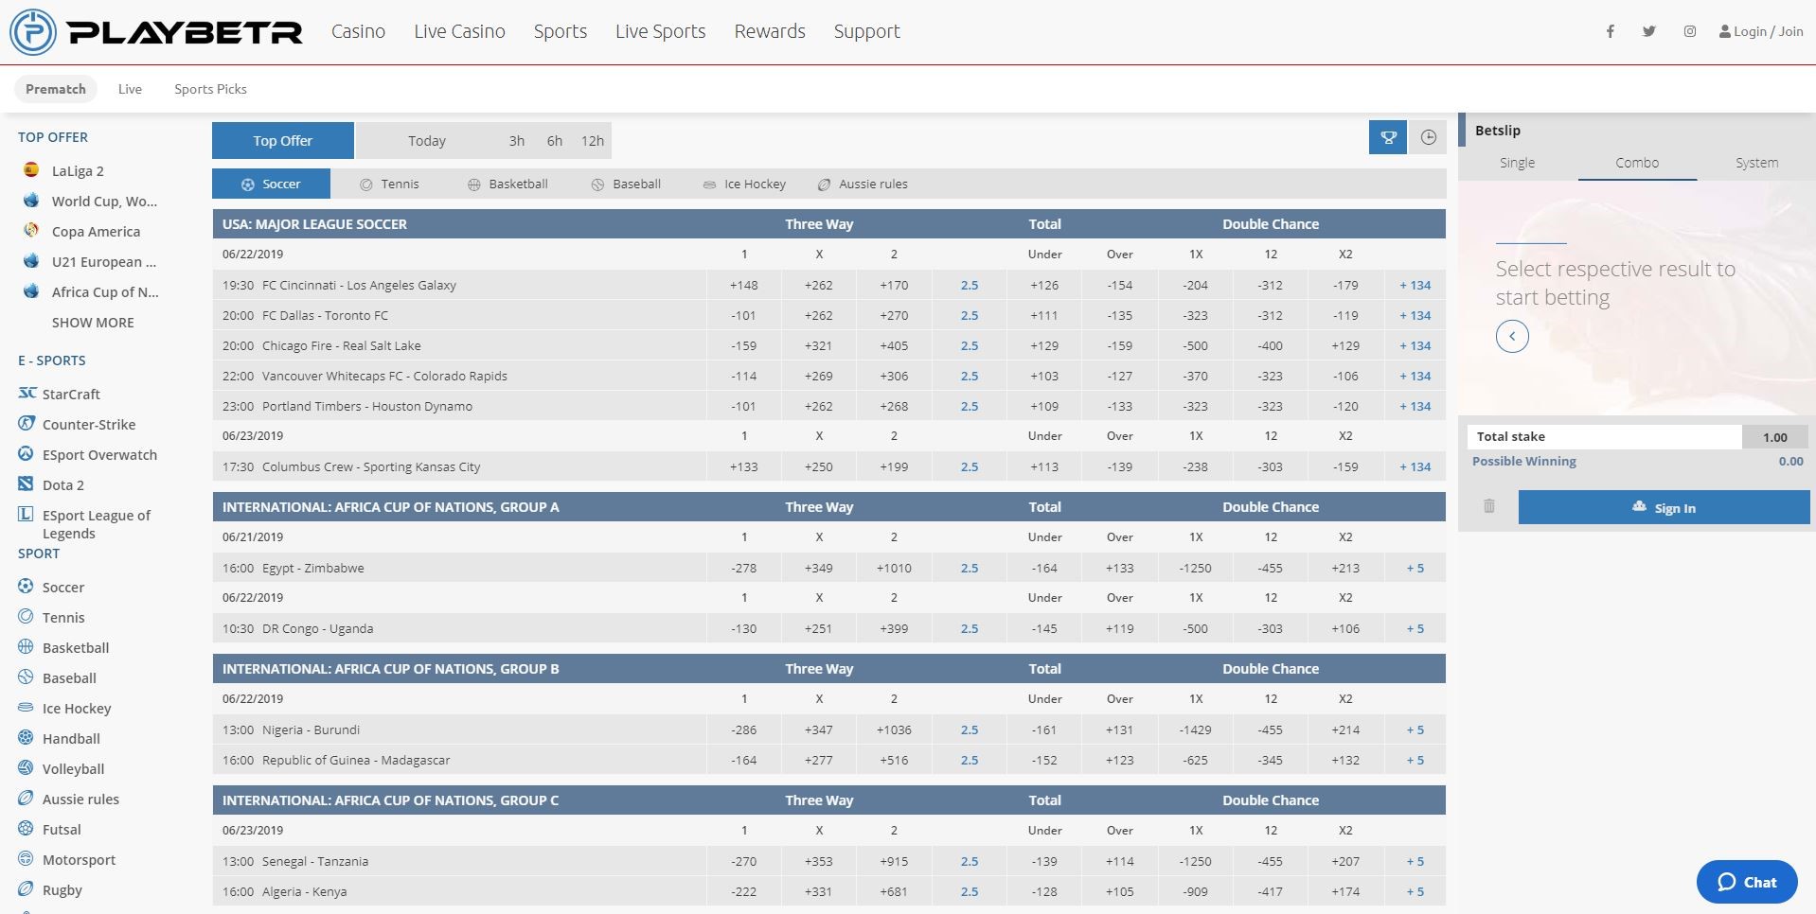The width and height of the screenshot is (1816, 914).
Task: Open the Instagram page icon
Action: tap(1690, 31)
